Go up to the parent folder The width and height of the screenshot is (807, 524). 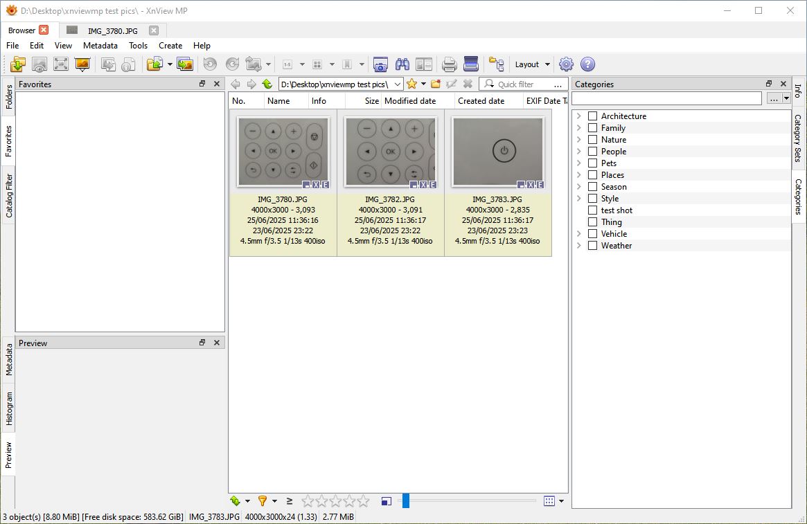pos(267,84)
